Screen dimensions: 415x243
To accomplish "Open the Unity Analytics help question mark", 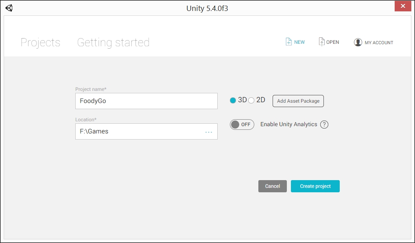I will click(x=324, y=125).
